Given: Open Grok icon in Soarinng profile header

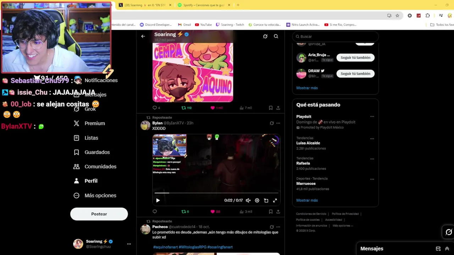Looking at the screenshot, I should (265, 36).
